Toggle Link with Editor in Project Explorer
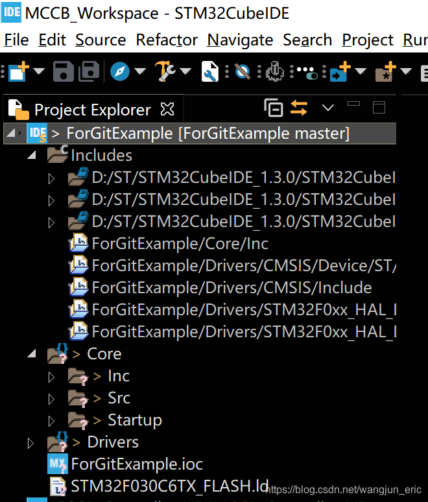Image resolution: width=428 pixels, height=502 pixels. [x=299, y=108]
